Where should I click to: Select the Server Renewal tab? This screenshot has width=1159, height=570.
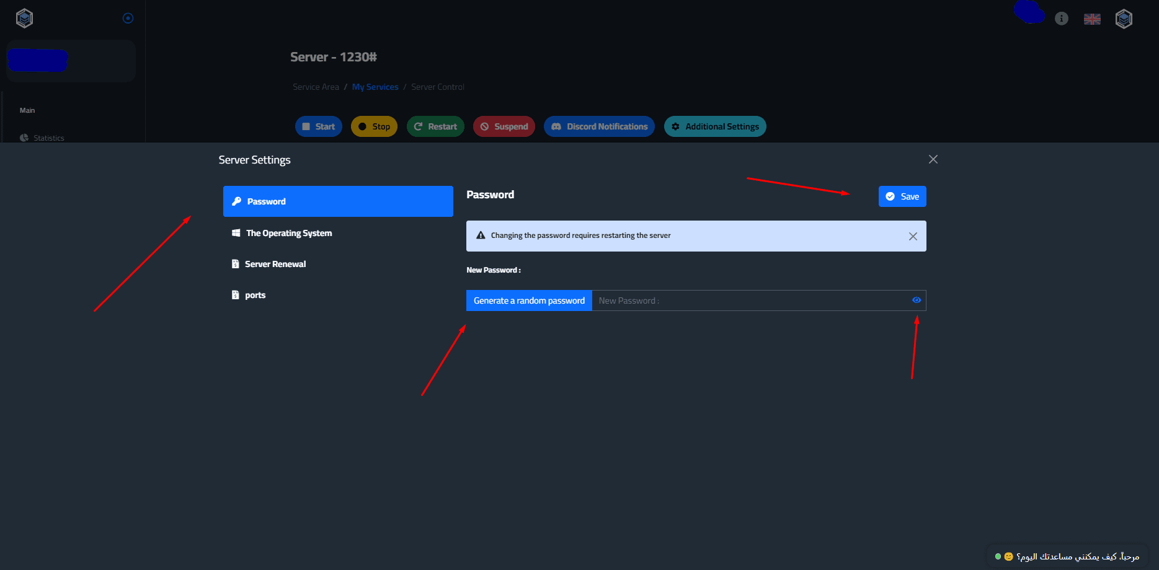coord(338,264)
